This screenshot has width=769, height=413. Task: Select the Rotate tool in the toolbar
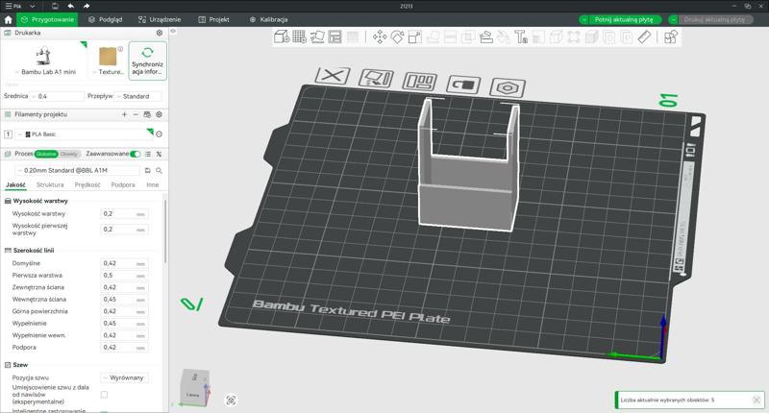click(x=397, y=36)
